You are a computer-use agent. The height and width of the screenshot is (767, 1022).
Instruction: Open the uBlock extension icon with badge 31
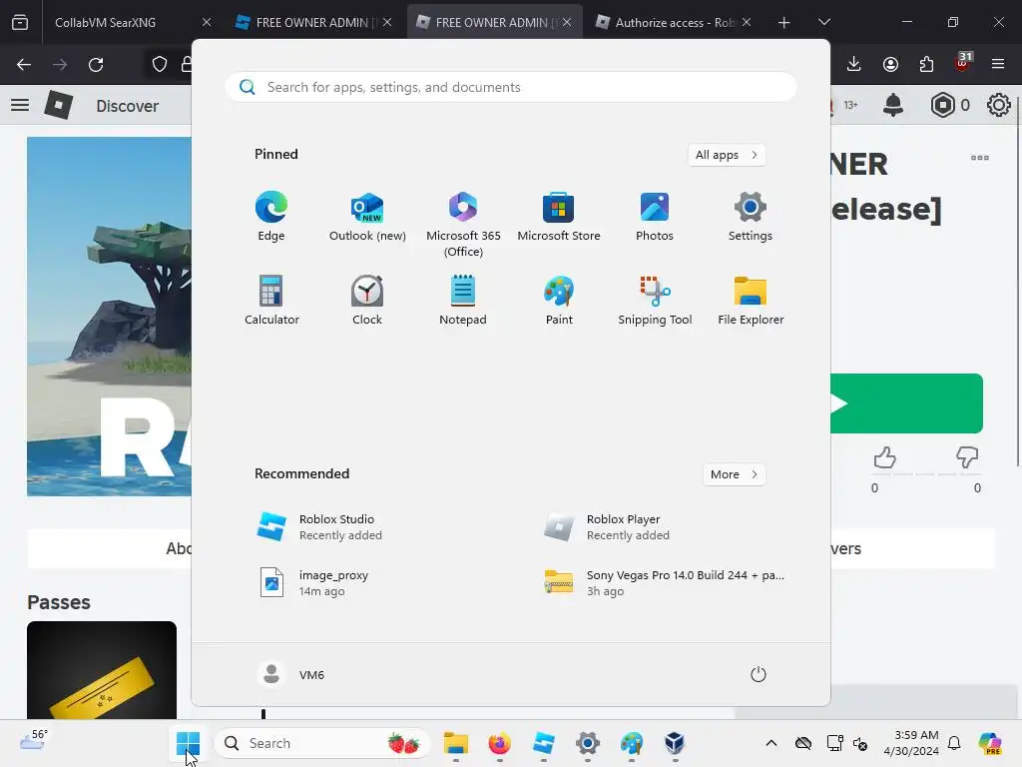pyautogui.click(x=963, y=64)
